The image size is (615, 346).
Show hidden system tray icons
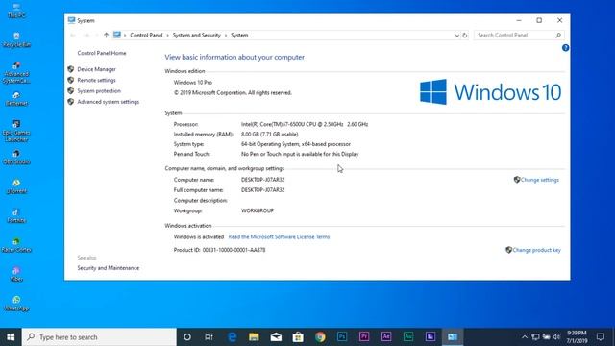(525, 337)
